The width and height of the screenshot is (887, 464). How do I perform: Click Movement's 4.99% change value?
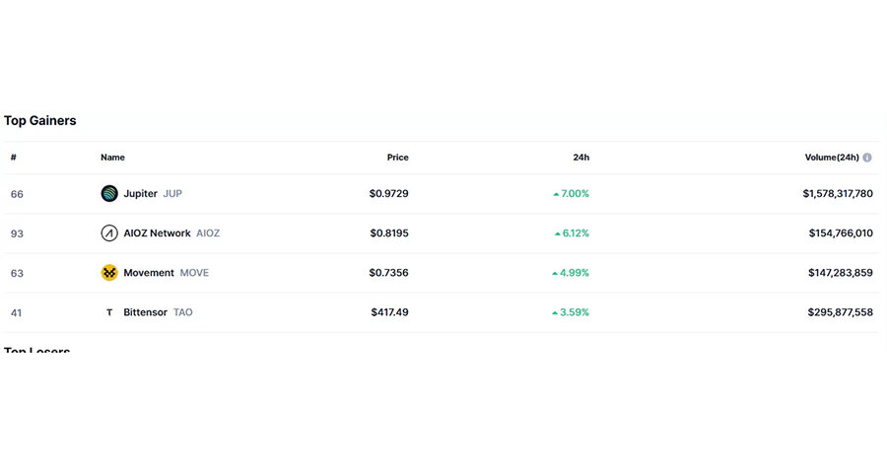[575, 273]
